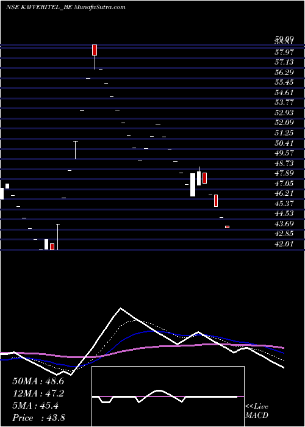Image resolution: width=305 pixels, height=427 pixels.
Task: Click the 52.09 price axis label
Action: pyautogui.click(x=284, y=123)
